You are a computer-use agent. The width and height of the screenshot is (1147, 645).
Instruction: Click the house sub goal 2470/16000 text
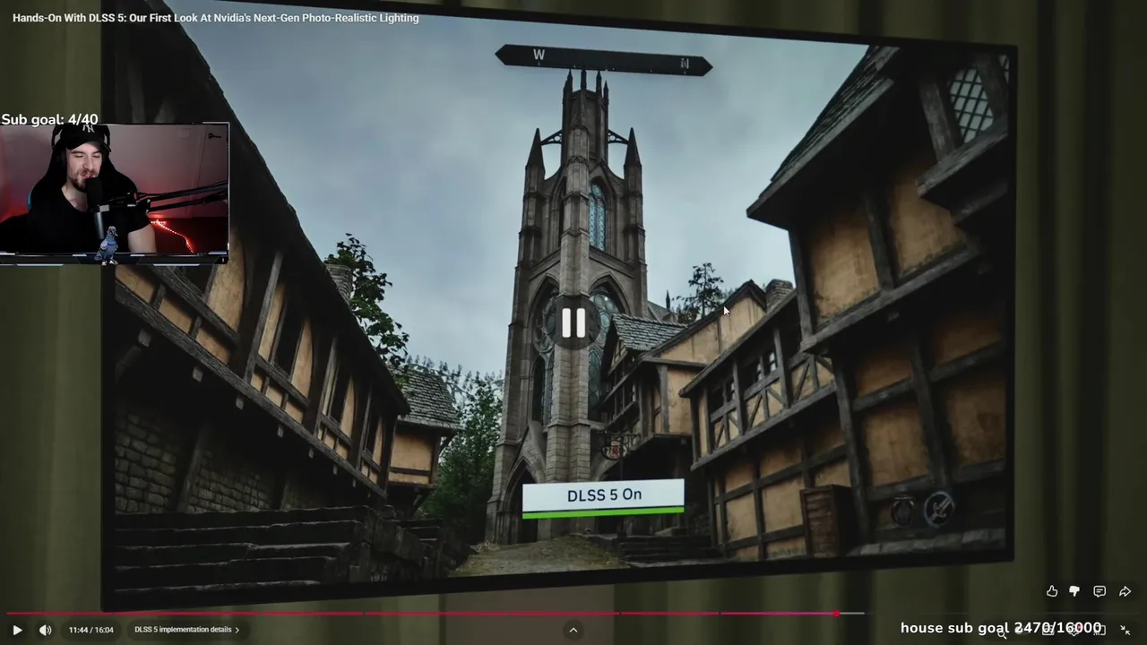[x=1001, y=628]
